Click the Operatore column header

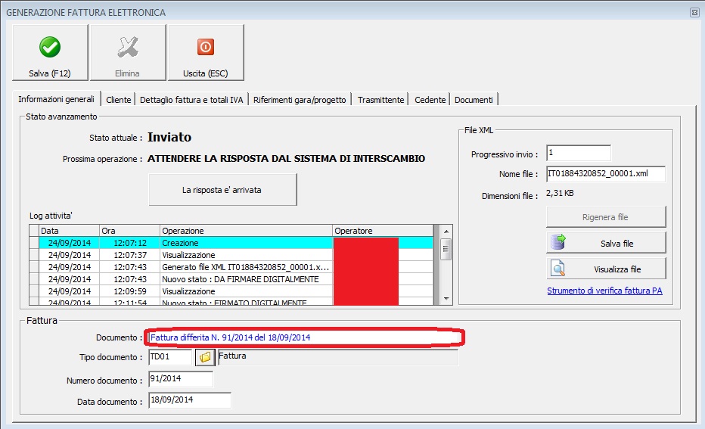coord(383,231)
